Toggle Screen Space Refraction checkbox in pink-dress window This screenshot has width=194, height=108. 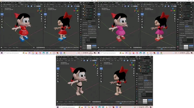click(x=185, y=28)
